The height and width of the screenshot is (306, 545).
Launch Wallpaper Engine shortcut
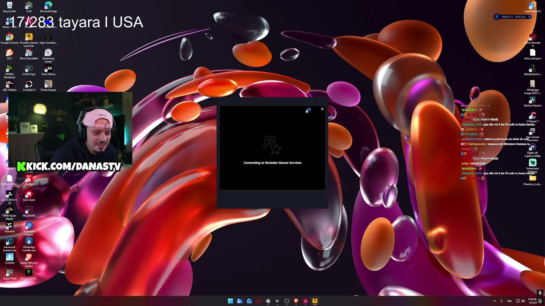click(29, 229)
